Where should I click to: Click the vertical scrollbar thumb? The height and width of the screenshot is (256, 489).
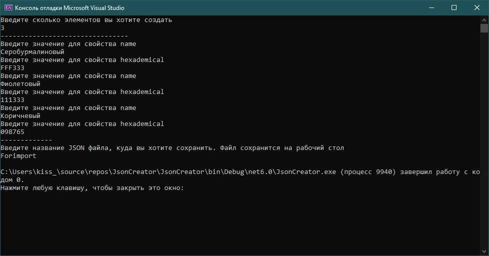pyautogui.click(x=485, y=28)
